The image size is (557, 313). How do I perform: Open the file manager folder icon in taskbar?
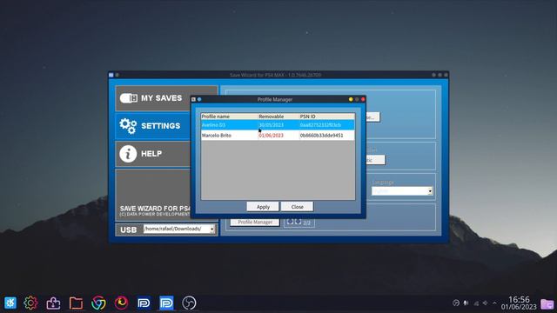pyautogui.click(x=76, y=303)
